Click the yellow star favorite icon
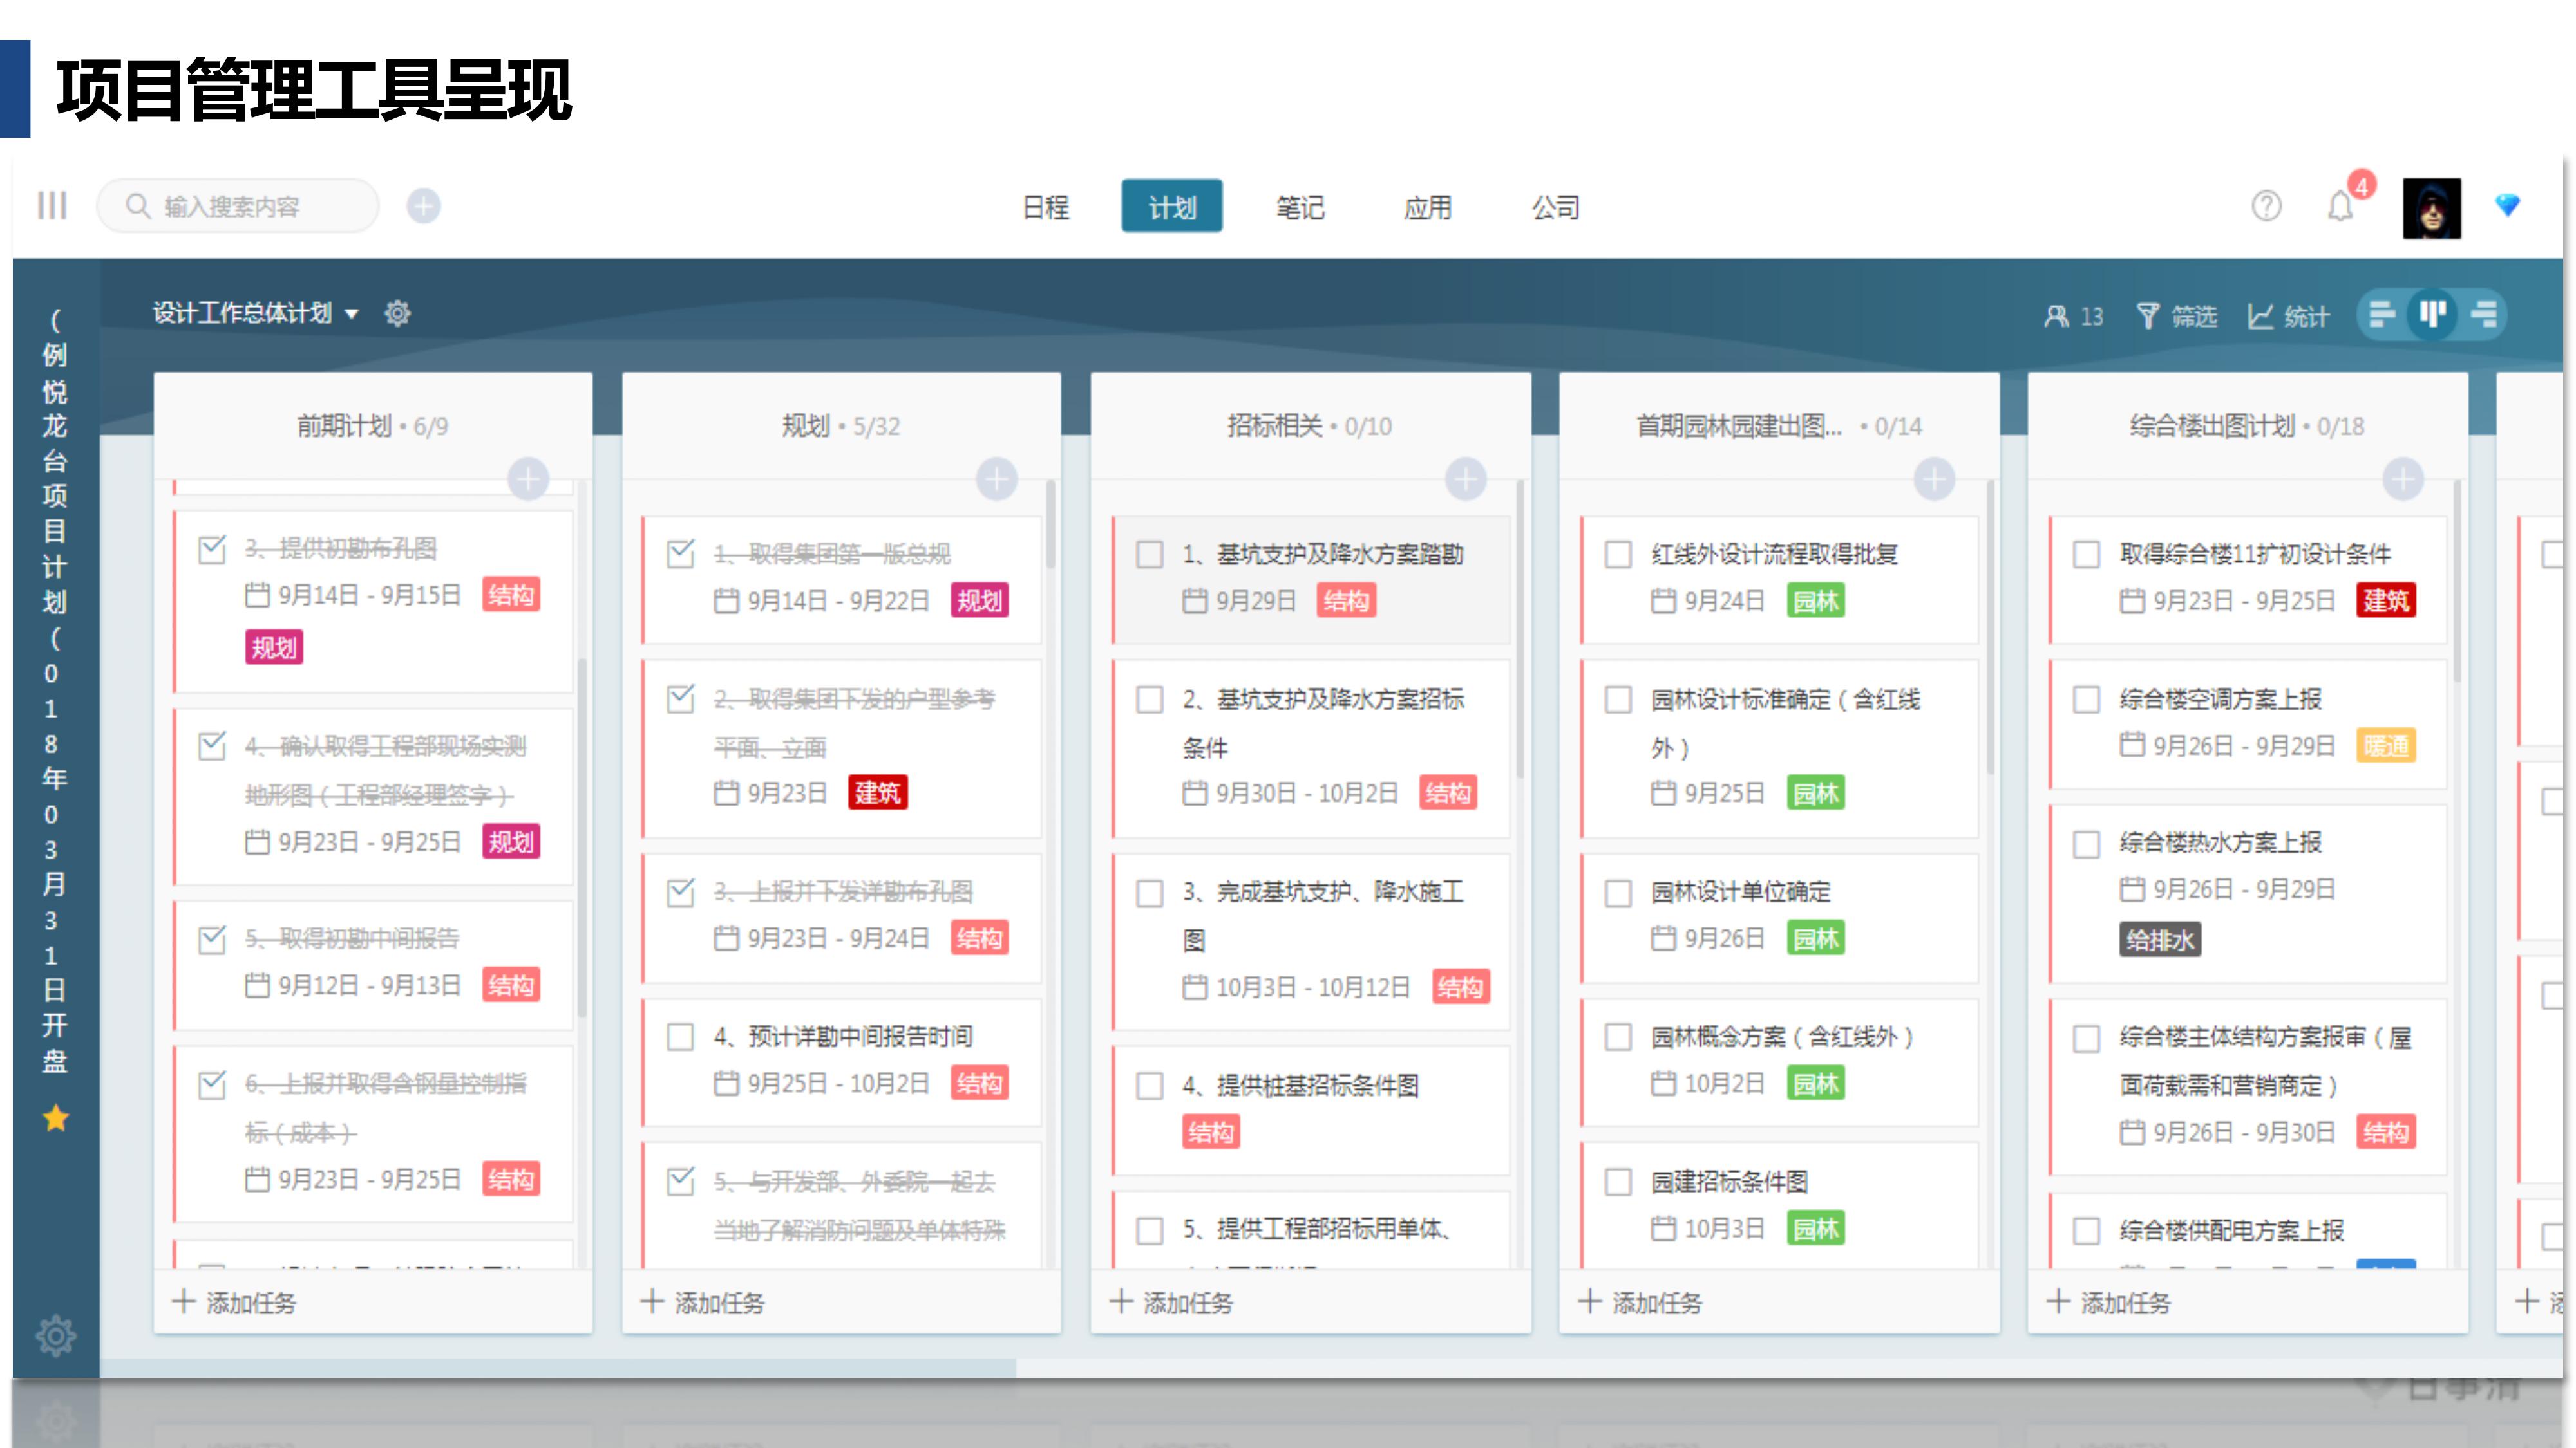Screen dimensions: 2576x1448 point(56,1118)
